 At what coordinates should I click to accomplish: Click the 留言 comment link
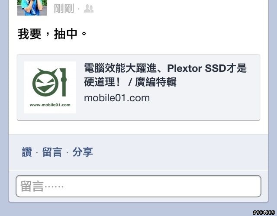click(52, 152)
